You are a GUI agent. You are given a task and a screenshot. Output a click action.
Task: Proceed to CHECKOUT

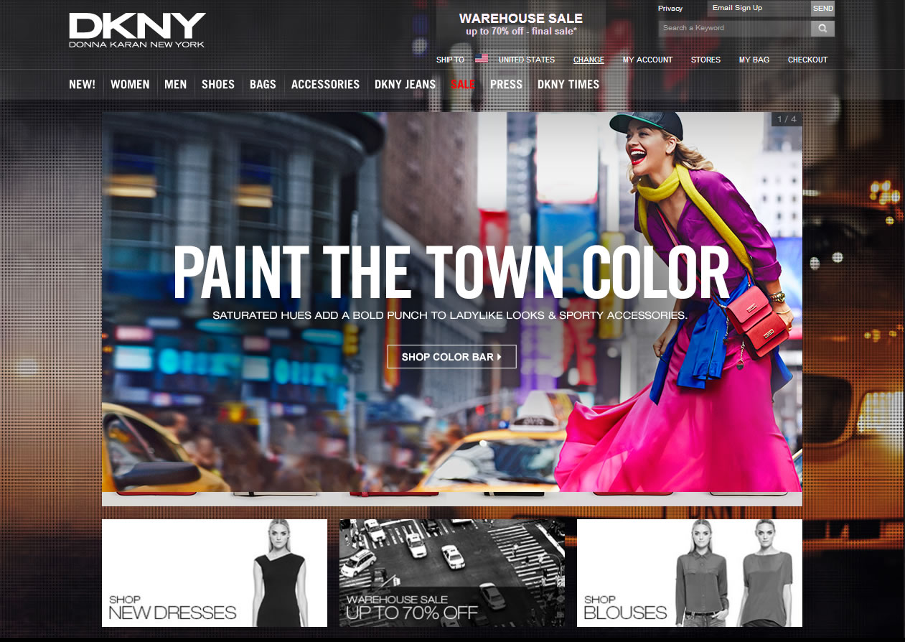tap(807, 60)
